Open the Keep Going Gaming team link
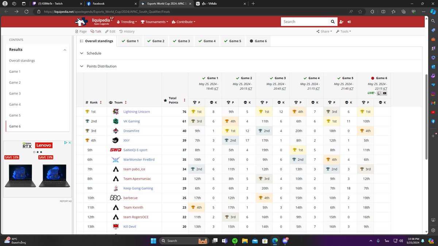The image size is (438, 246). (x=138, y=188)
